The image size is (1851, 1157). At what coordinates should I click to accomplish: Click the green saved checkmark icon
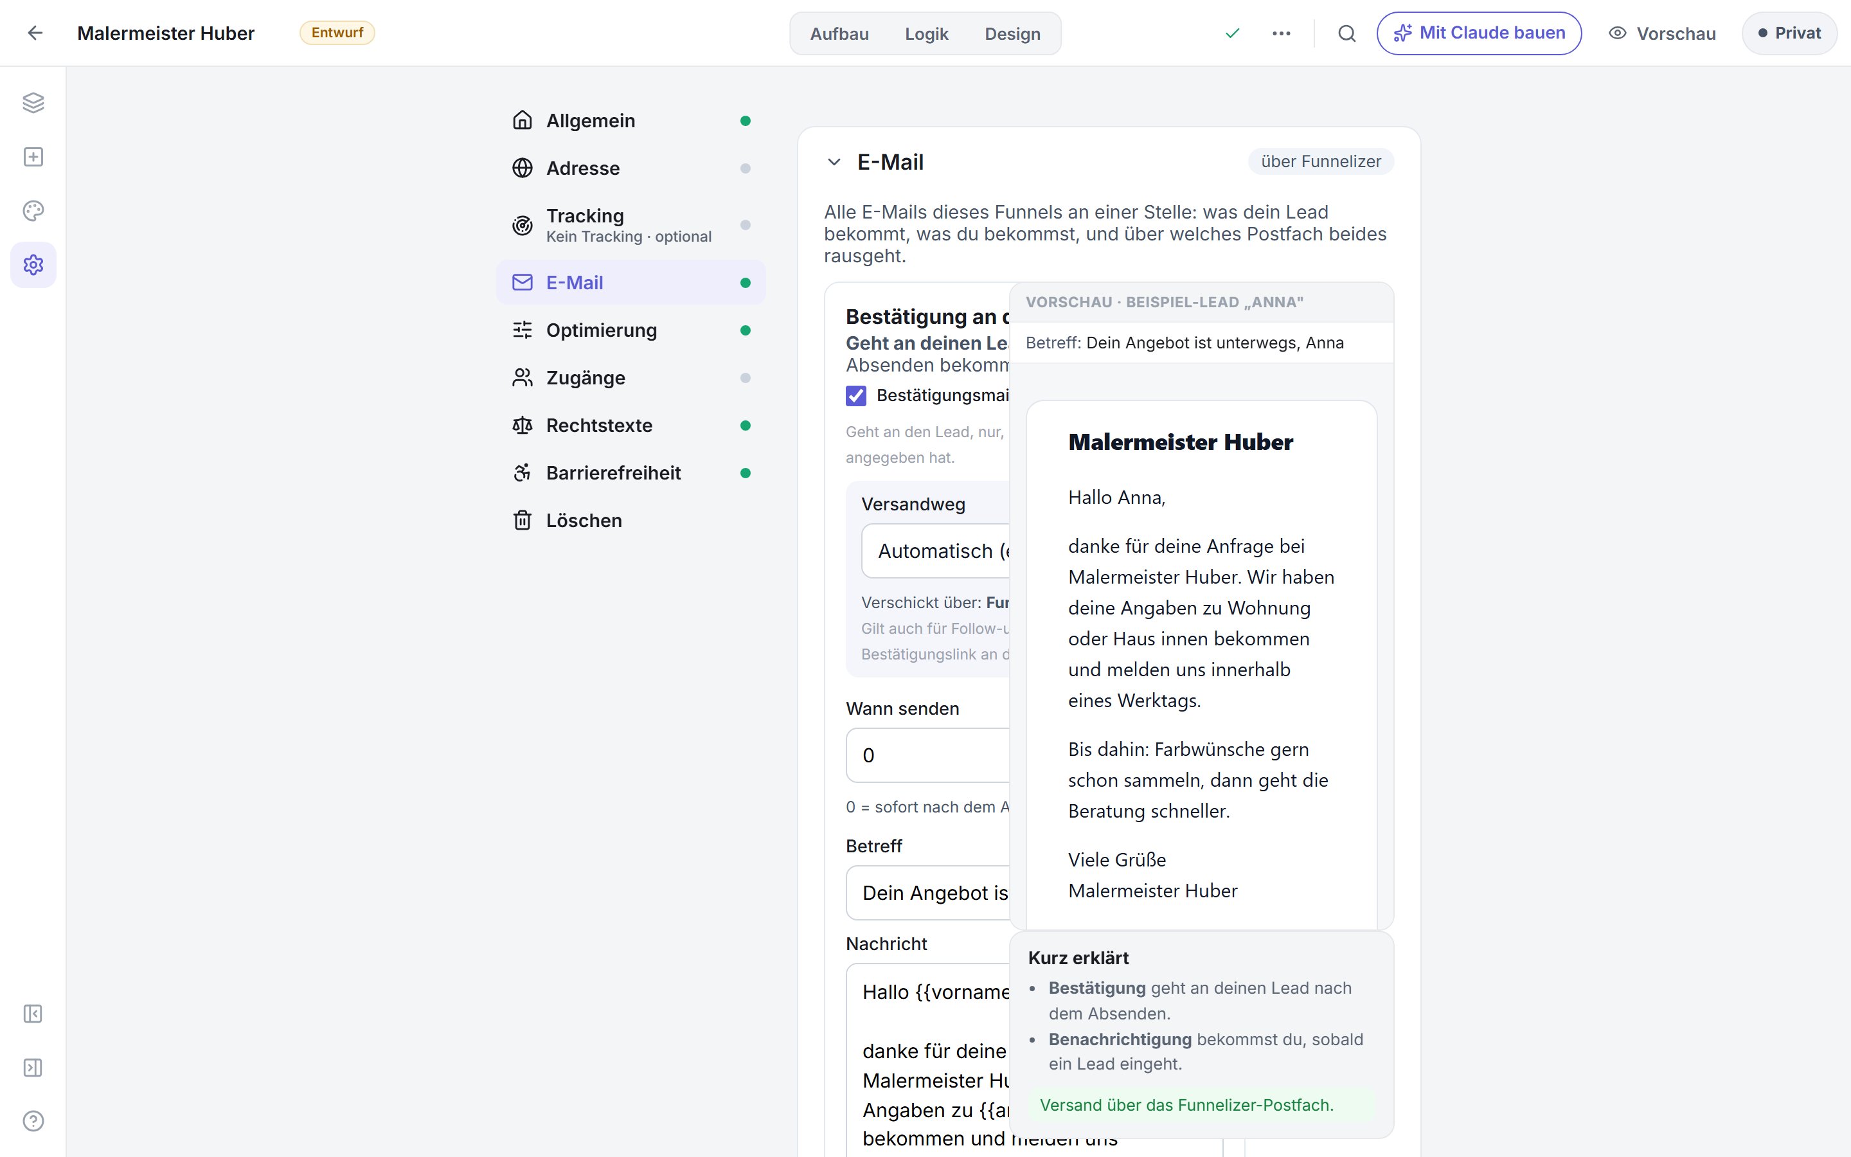point(1232,33)
